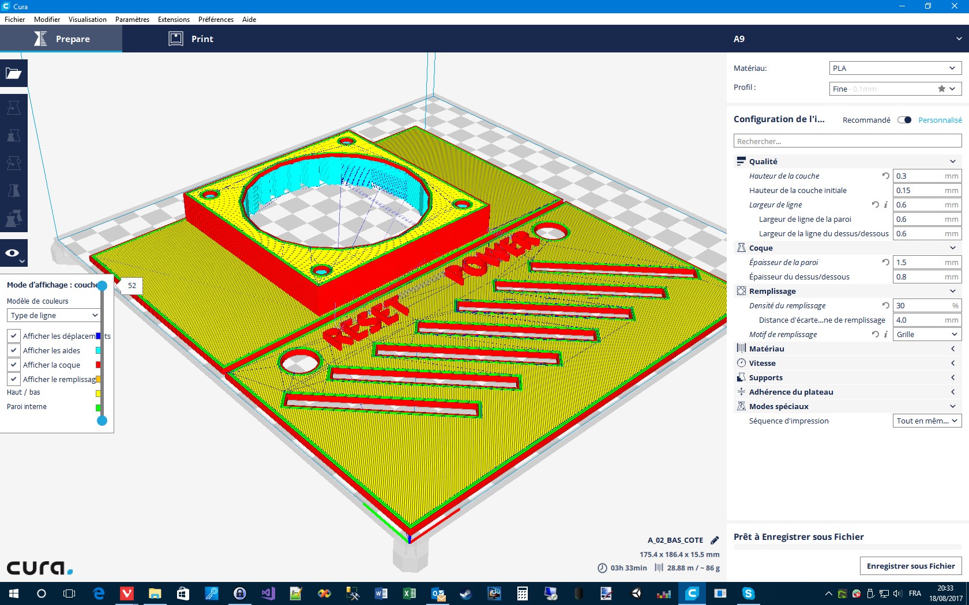Open the Séquence d'impression dropdown
The width and height of the screenshot is (969, 605).
927,421
